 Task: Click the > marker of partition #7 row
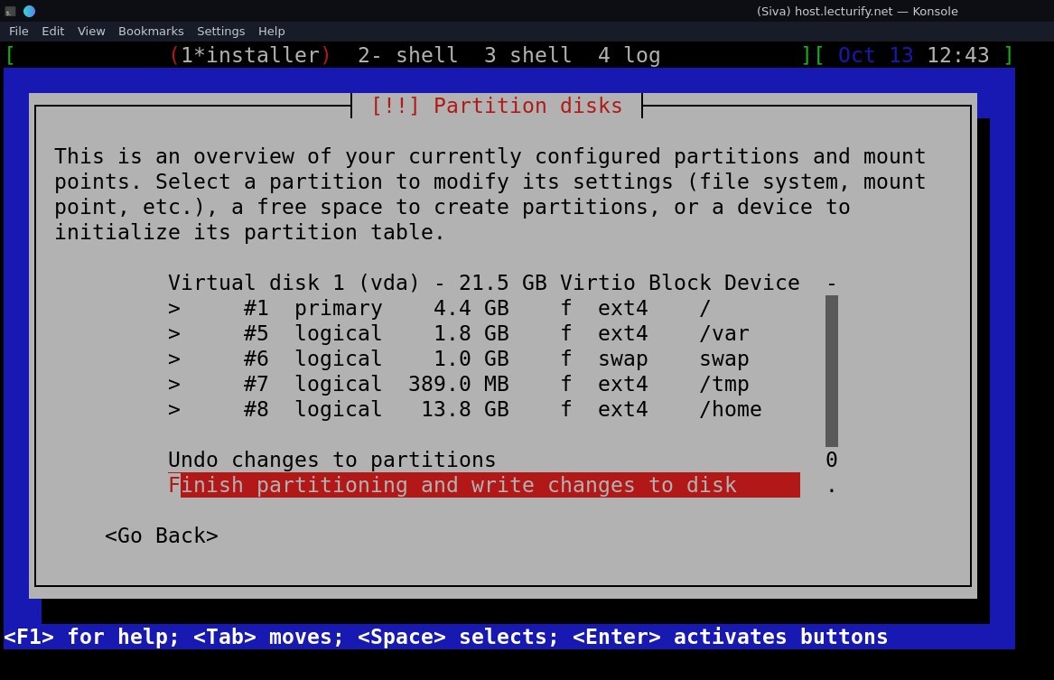coord(174,385)
